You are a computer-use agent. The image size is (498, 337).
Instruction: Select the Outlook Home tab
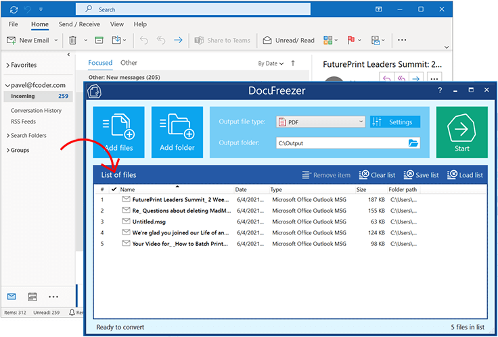[40, 24]
